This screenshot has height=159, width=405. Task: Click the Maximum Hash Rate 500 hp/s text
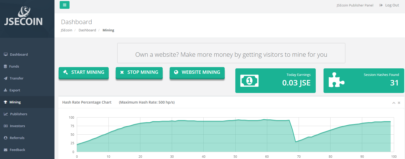click(147, 102)
